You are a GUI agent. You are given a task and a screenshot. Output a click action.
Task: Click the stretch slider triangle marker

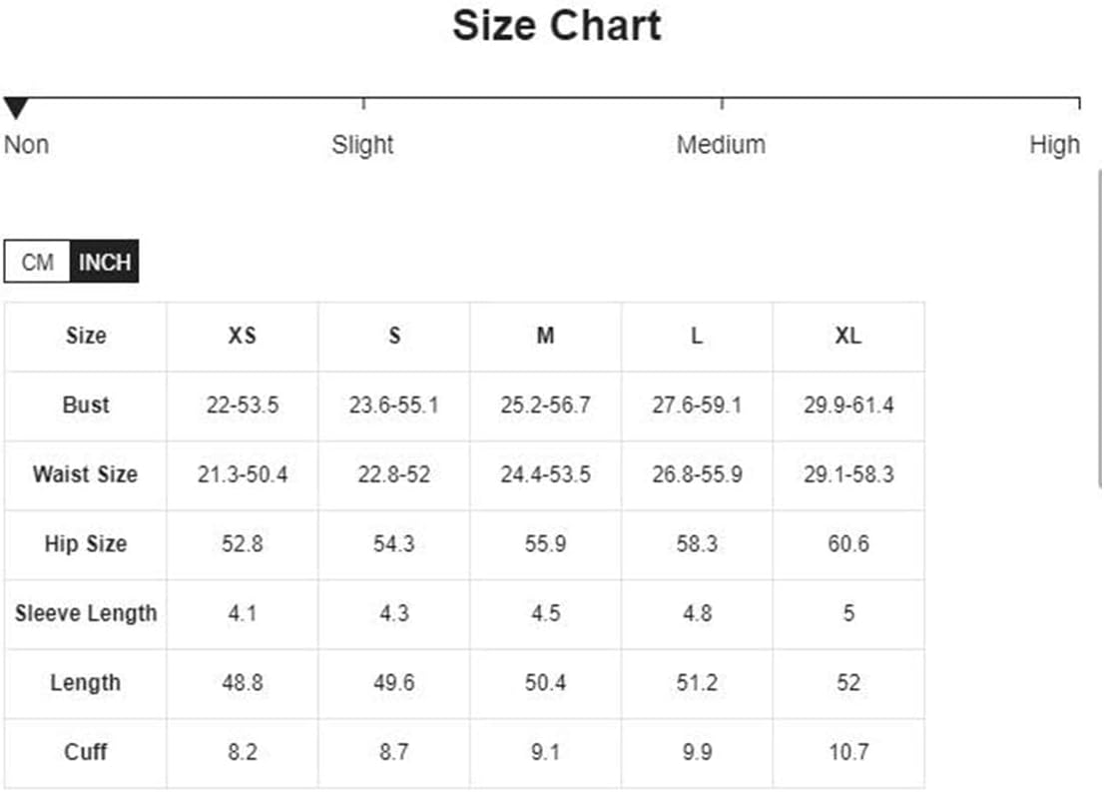pyautogui.click(x=16, y=108)
